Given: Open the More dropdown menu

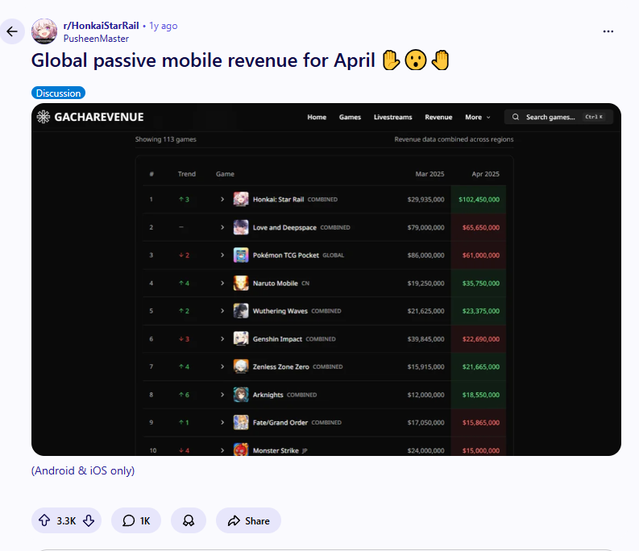Looking at the screenshot, I should click(478, 117).
